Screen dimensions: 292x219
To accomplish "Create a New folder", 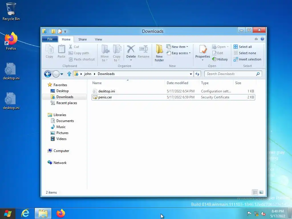I will coord(159,53).
